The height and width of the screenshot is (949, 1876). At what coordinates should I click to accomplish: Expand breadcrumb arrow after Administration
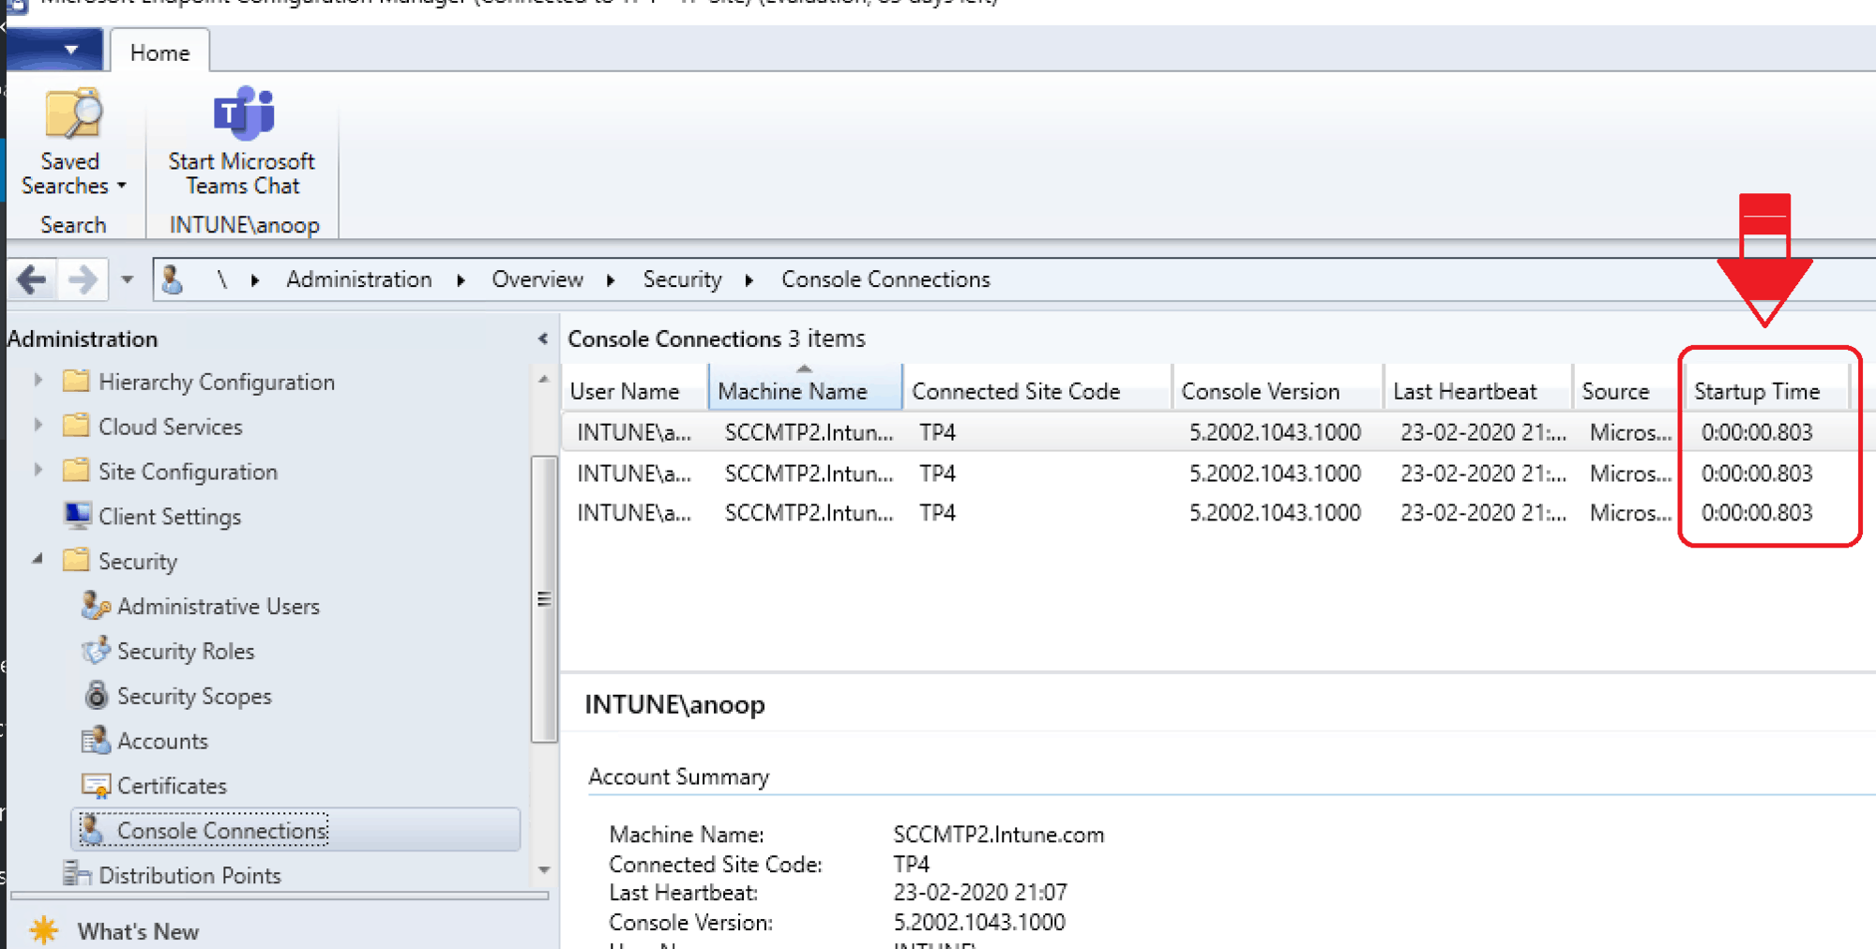[x=461, y=280]
